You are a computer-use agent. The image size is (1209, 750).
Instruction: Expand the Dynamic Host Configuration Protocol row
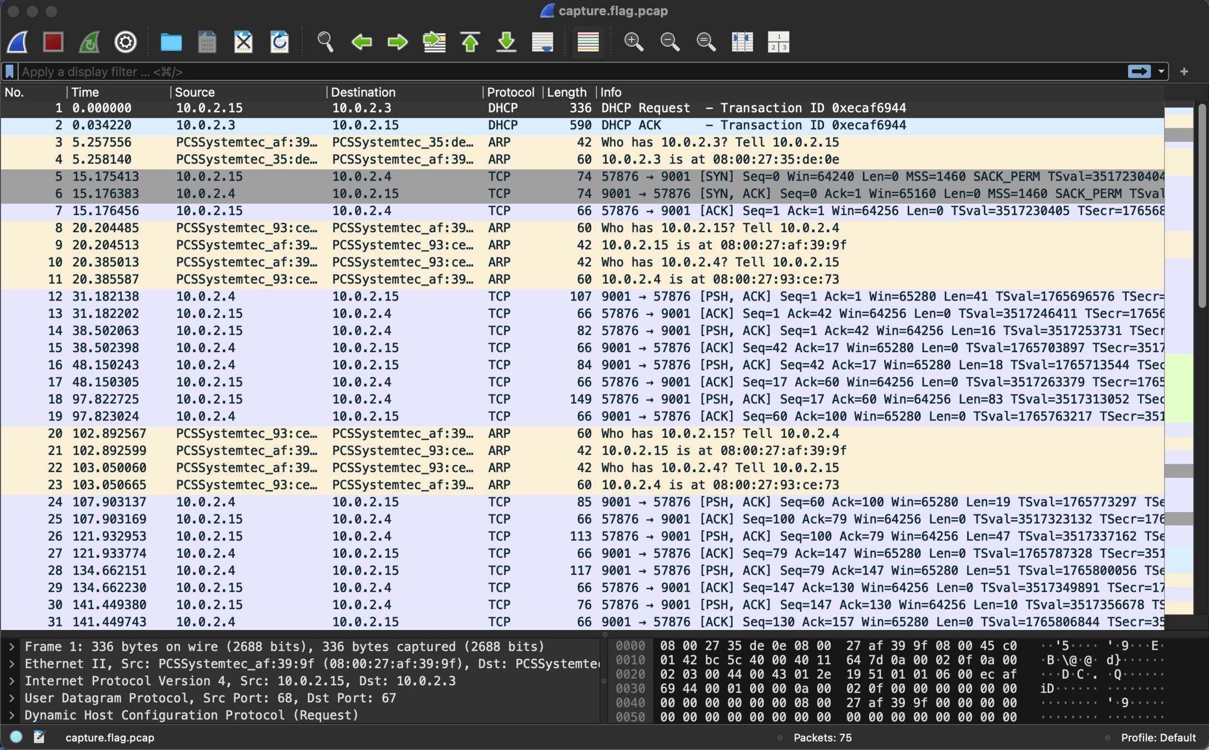12,716
